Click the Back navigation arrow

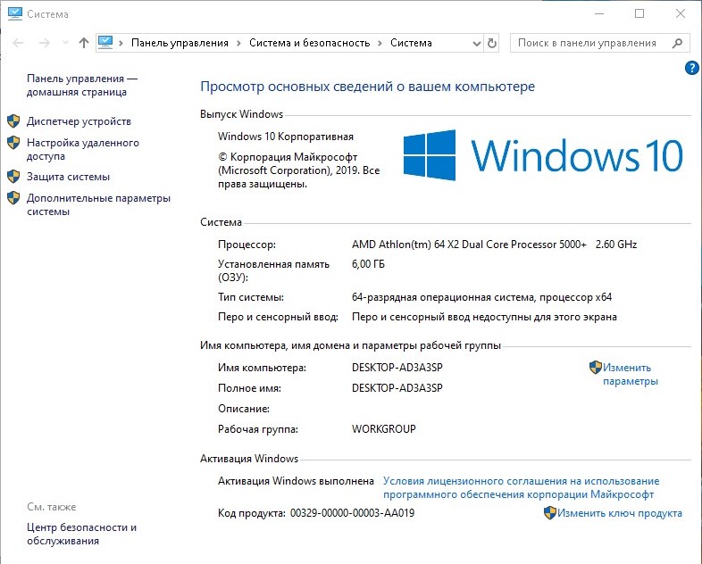pyautogui.click(x=19, y=43)
